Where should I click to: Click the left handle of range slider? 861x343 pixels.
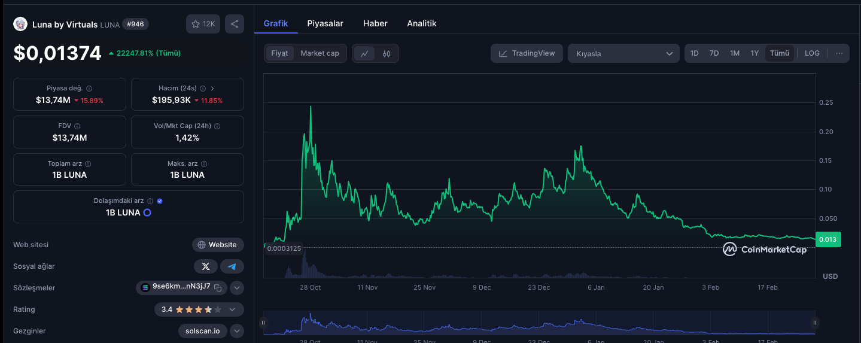[x=263, y=323]
